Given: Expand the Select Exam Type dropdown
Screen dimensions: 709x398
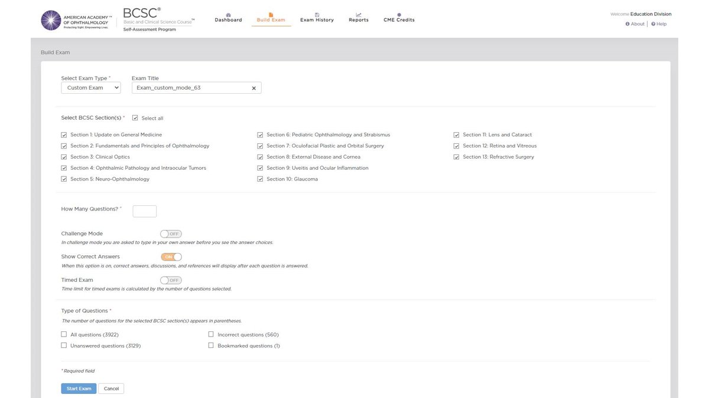Looking at the screenshot, I should coord(90,88).
